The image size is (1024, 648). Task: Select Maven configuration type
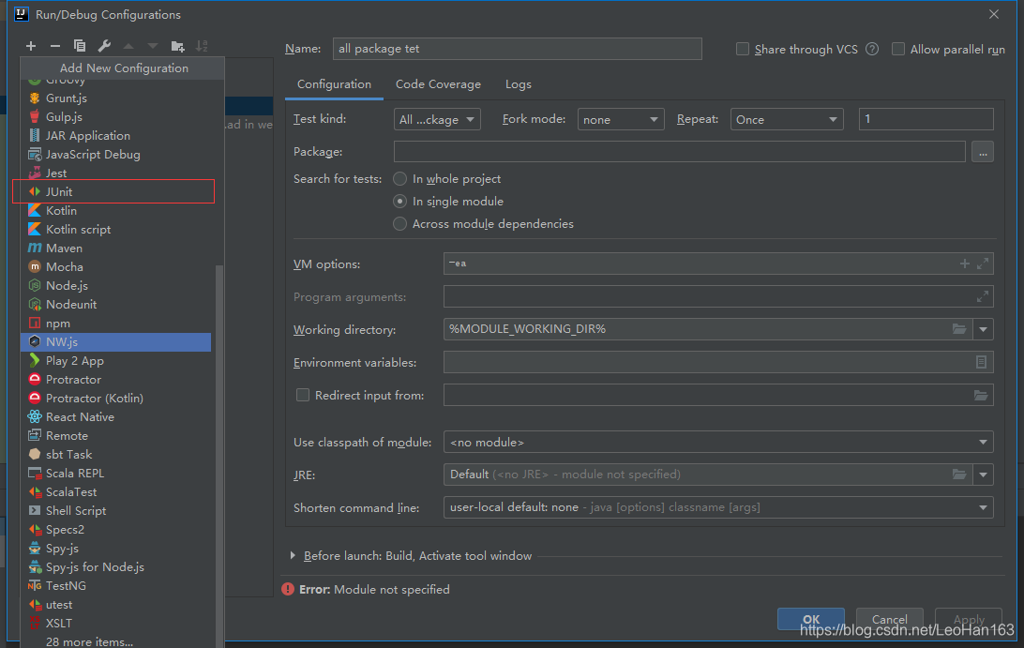pyautogui.click(x=116, y=249)
